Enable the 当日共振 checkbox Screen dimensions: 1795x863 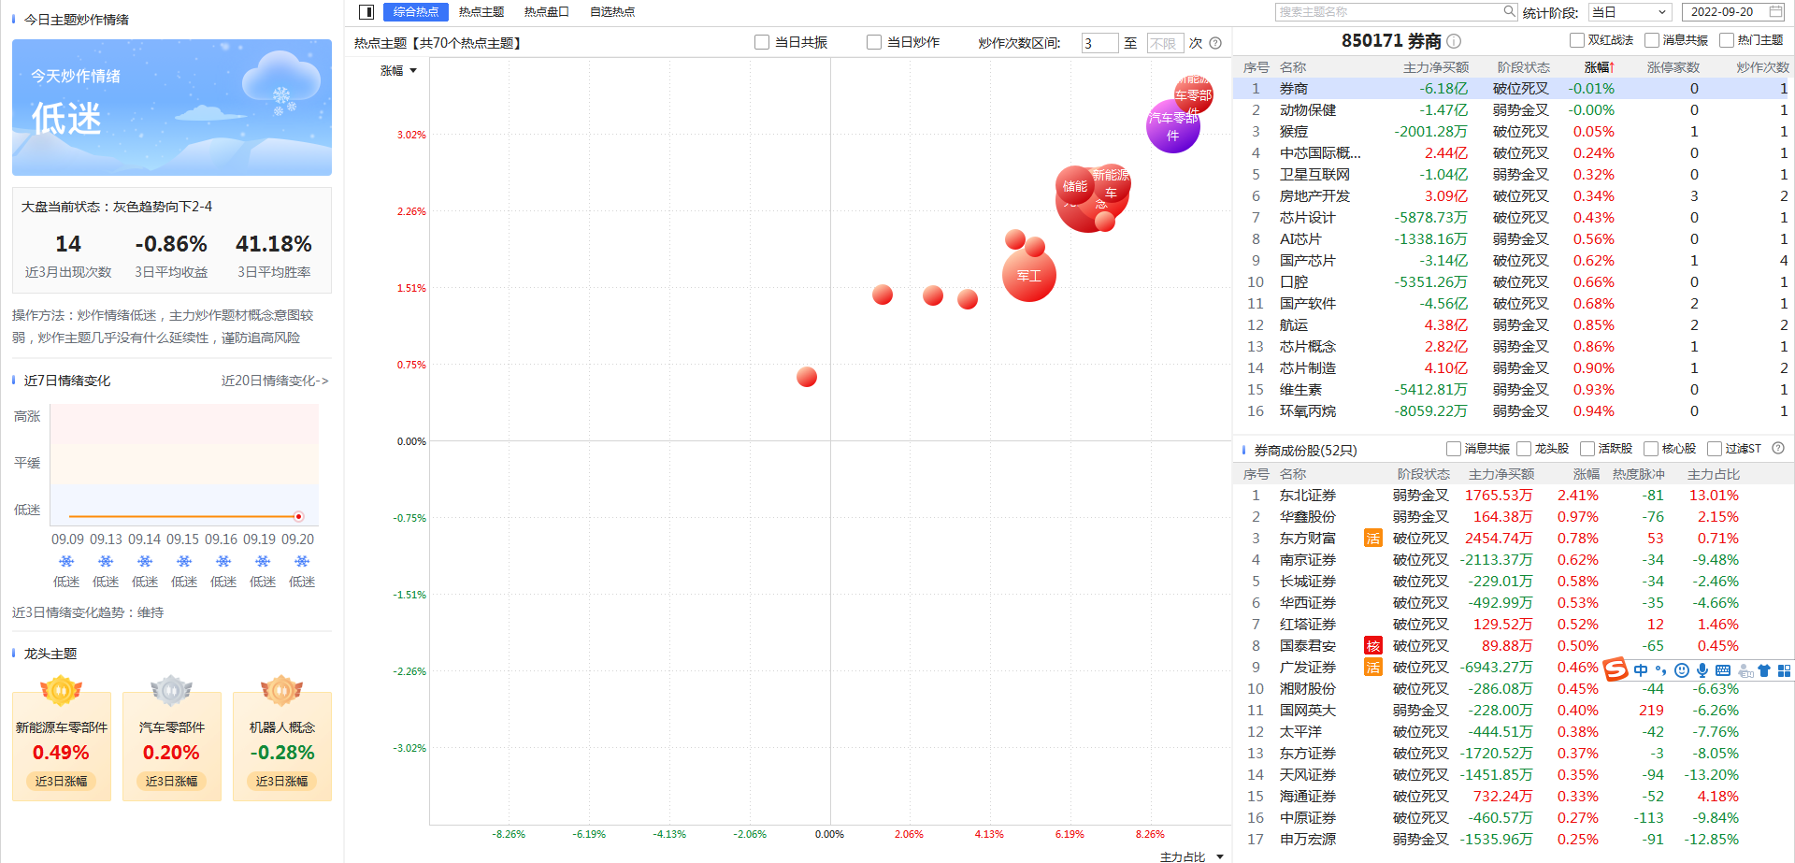pos(762,42)
